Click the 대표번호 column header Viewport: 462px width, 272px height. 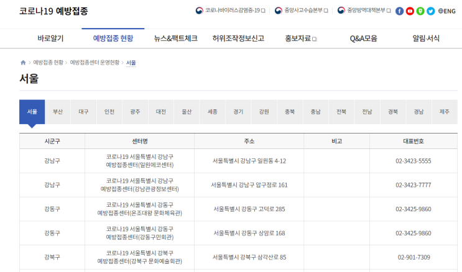(x=413, y=142)
